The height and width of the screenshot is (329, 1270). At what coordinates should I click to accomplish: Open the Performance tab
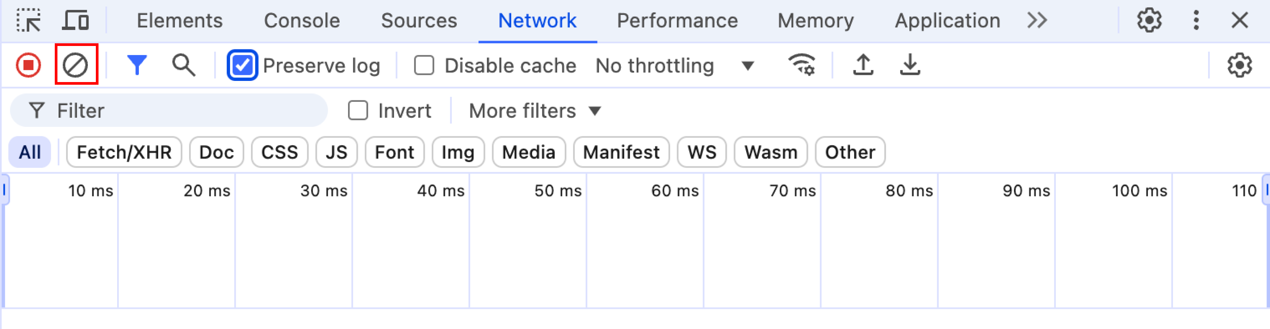point(677,21)
